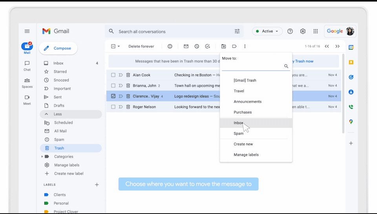
Task: Toggle the select-all checkbox in toolbar
Action: tap(113, 46)
